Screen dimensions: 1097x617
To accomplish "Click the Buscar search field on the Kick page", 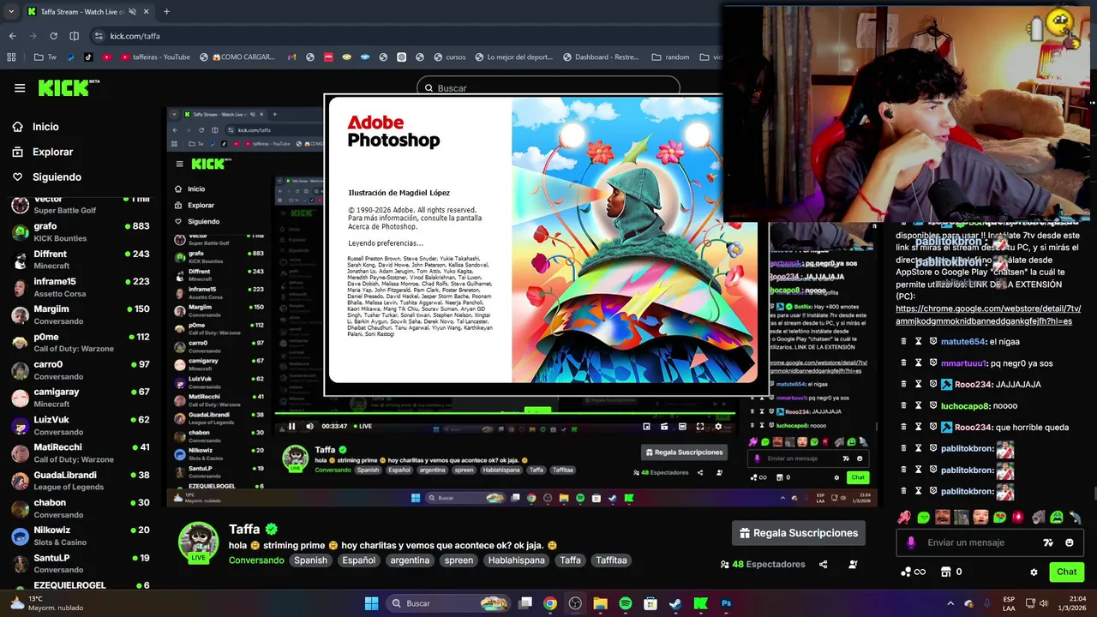I will click(x=548, y=88).
